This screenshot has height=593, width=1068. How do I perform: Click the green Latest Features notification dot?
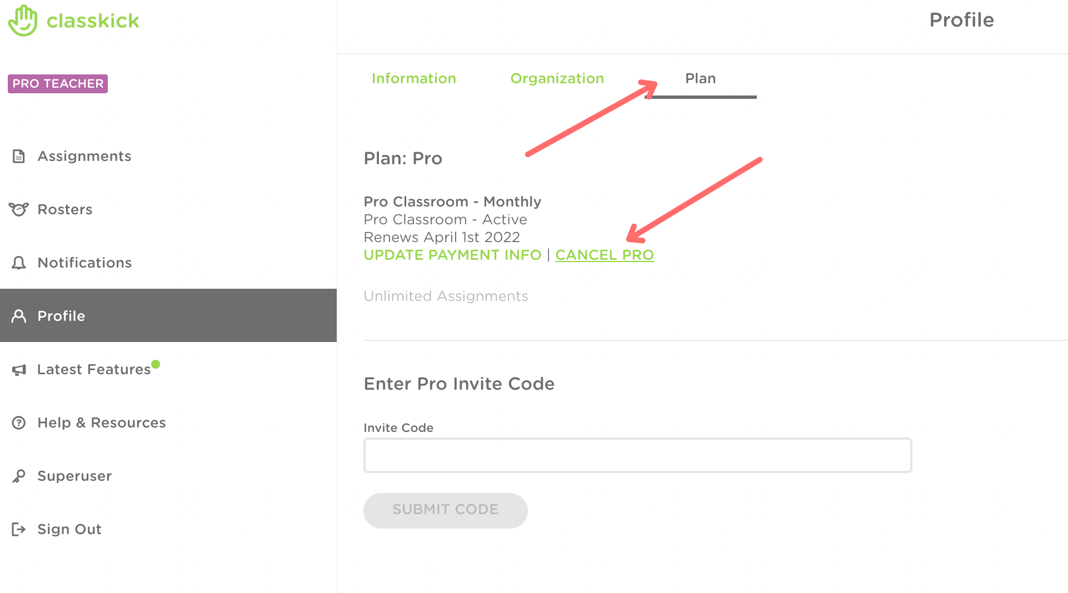click(156, 364)
